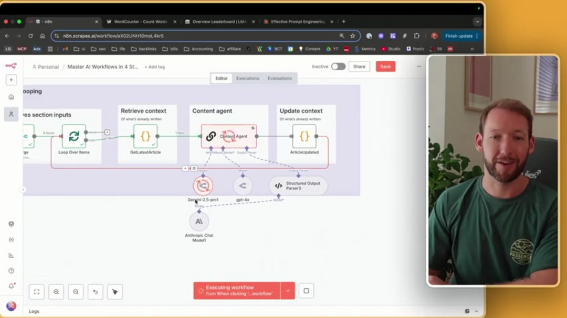Delete connection using trash icon on canvas
This screenshot has width=567, height=318.
194,169
